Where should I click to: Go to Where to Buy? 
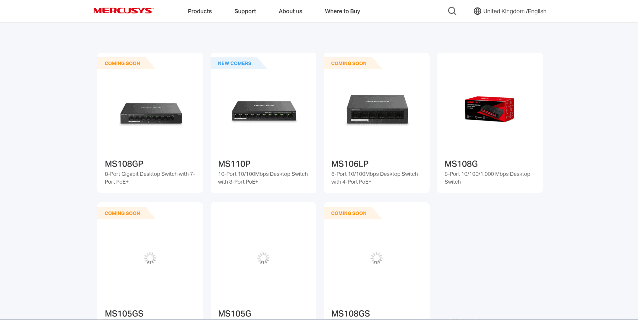[x=342, y=11]
